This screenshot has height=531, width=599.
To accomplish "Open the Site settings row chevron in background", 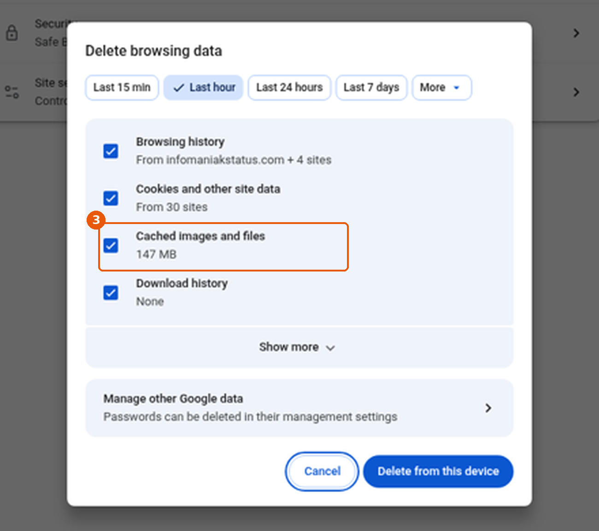I will (x=576, y=92).
